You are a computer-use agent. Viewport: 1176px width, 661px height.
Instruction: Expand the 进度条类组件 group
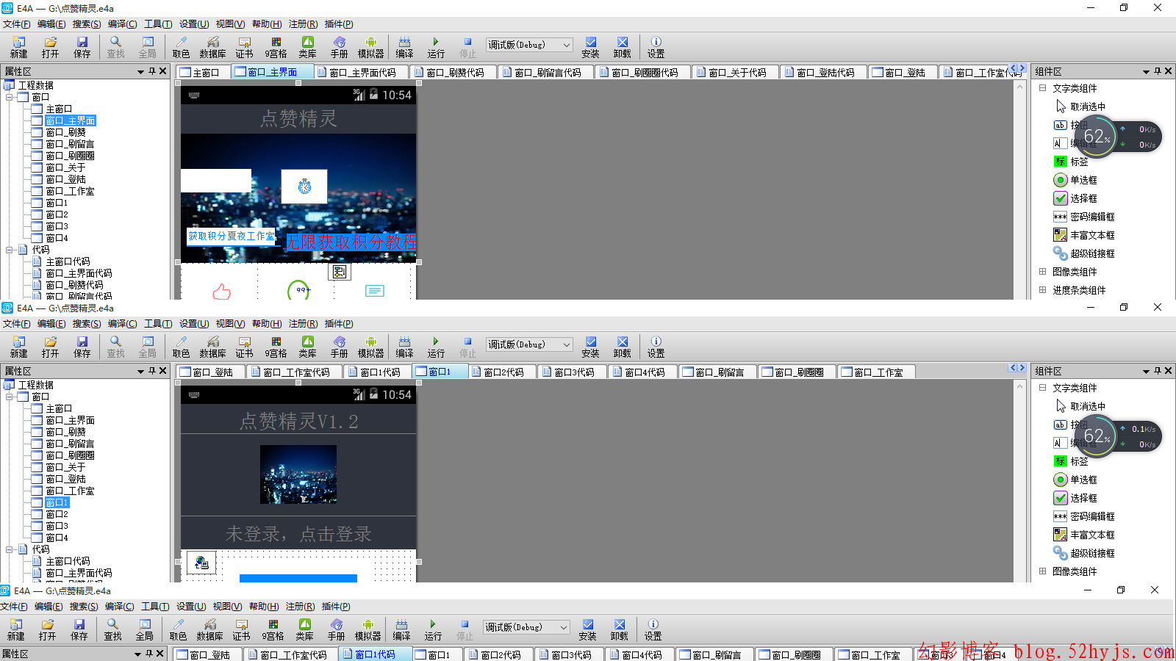(x=1042, y=290)
